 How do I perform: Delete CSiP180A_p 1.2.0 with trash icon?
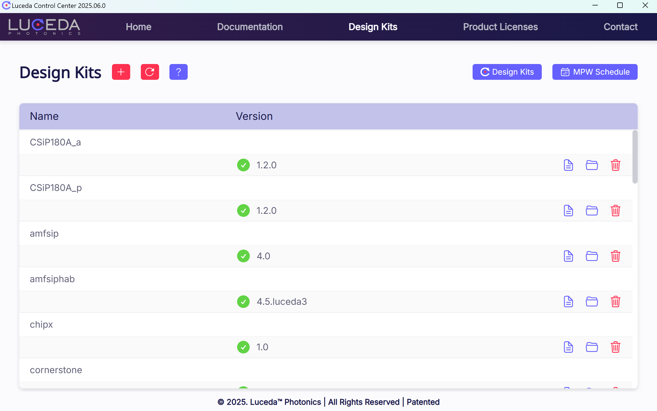(615, 211)
